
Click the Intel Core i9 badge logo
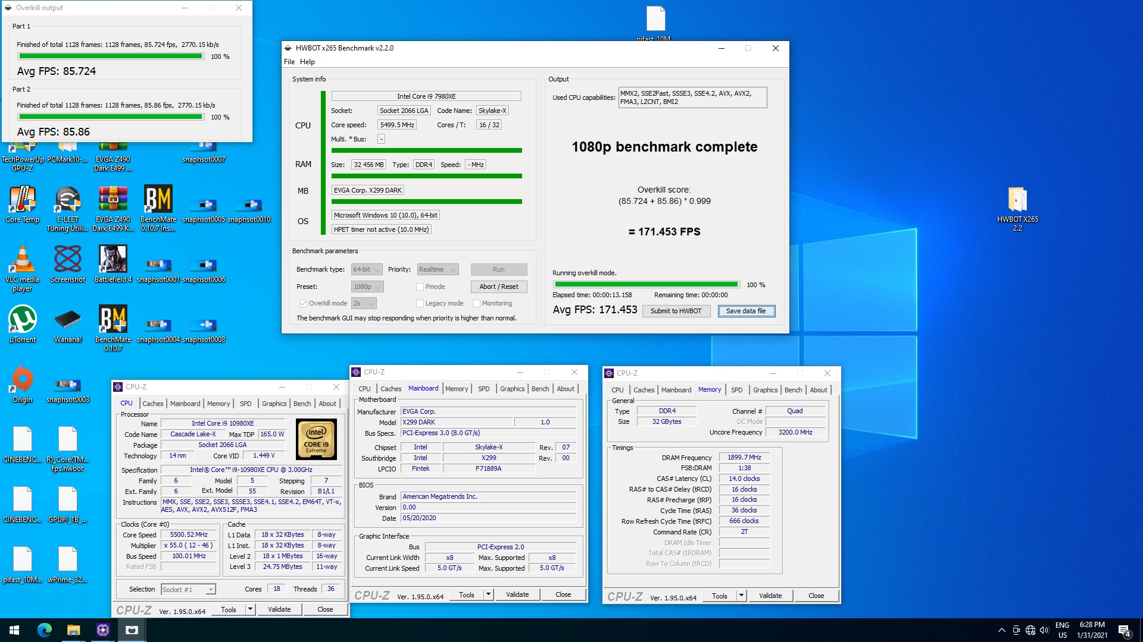point(317,439)
